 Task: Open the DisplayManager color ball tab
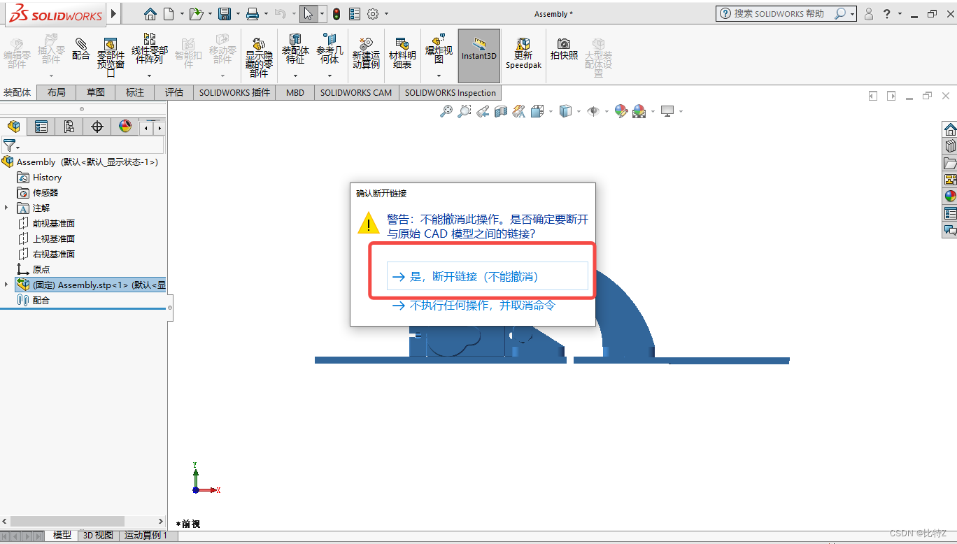coord(125,127)
